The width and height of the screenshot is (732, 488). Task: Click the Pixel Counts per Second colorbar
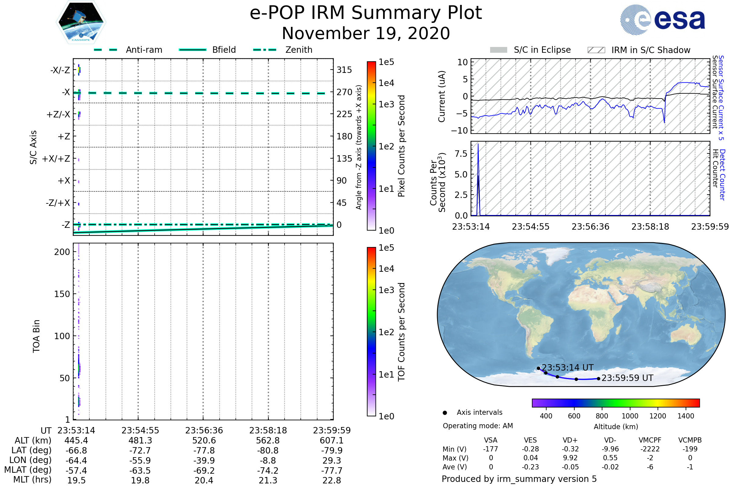[371, 146]
